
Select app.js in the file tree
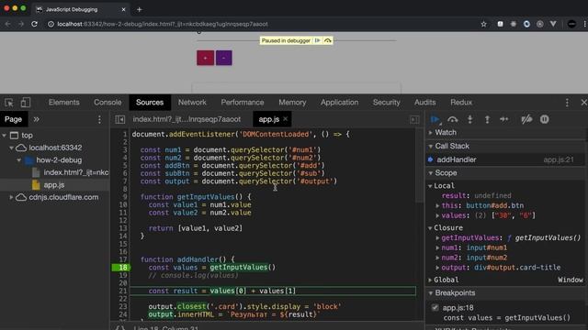(x=55, y=185)
